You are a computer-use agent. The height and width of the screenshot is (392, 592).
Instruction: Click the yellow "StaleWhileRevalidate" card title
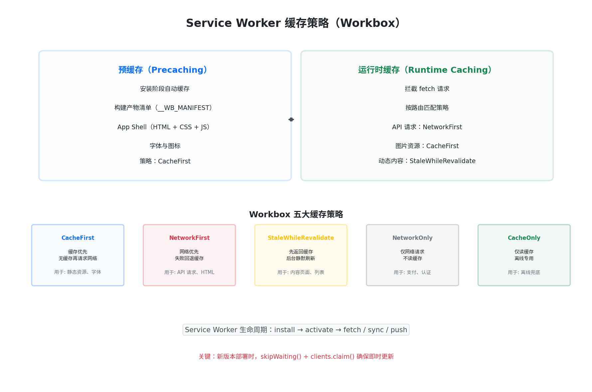tap(301, 238)
